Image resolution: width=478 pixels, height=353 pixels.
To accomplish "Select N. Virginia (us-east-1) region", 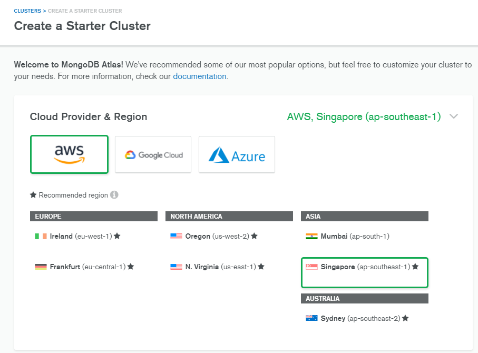I will pos(217,267).
